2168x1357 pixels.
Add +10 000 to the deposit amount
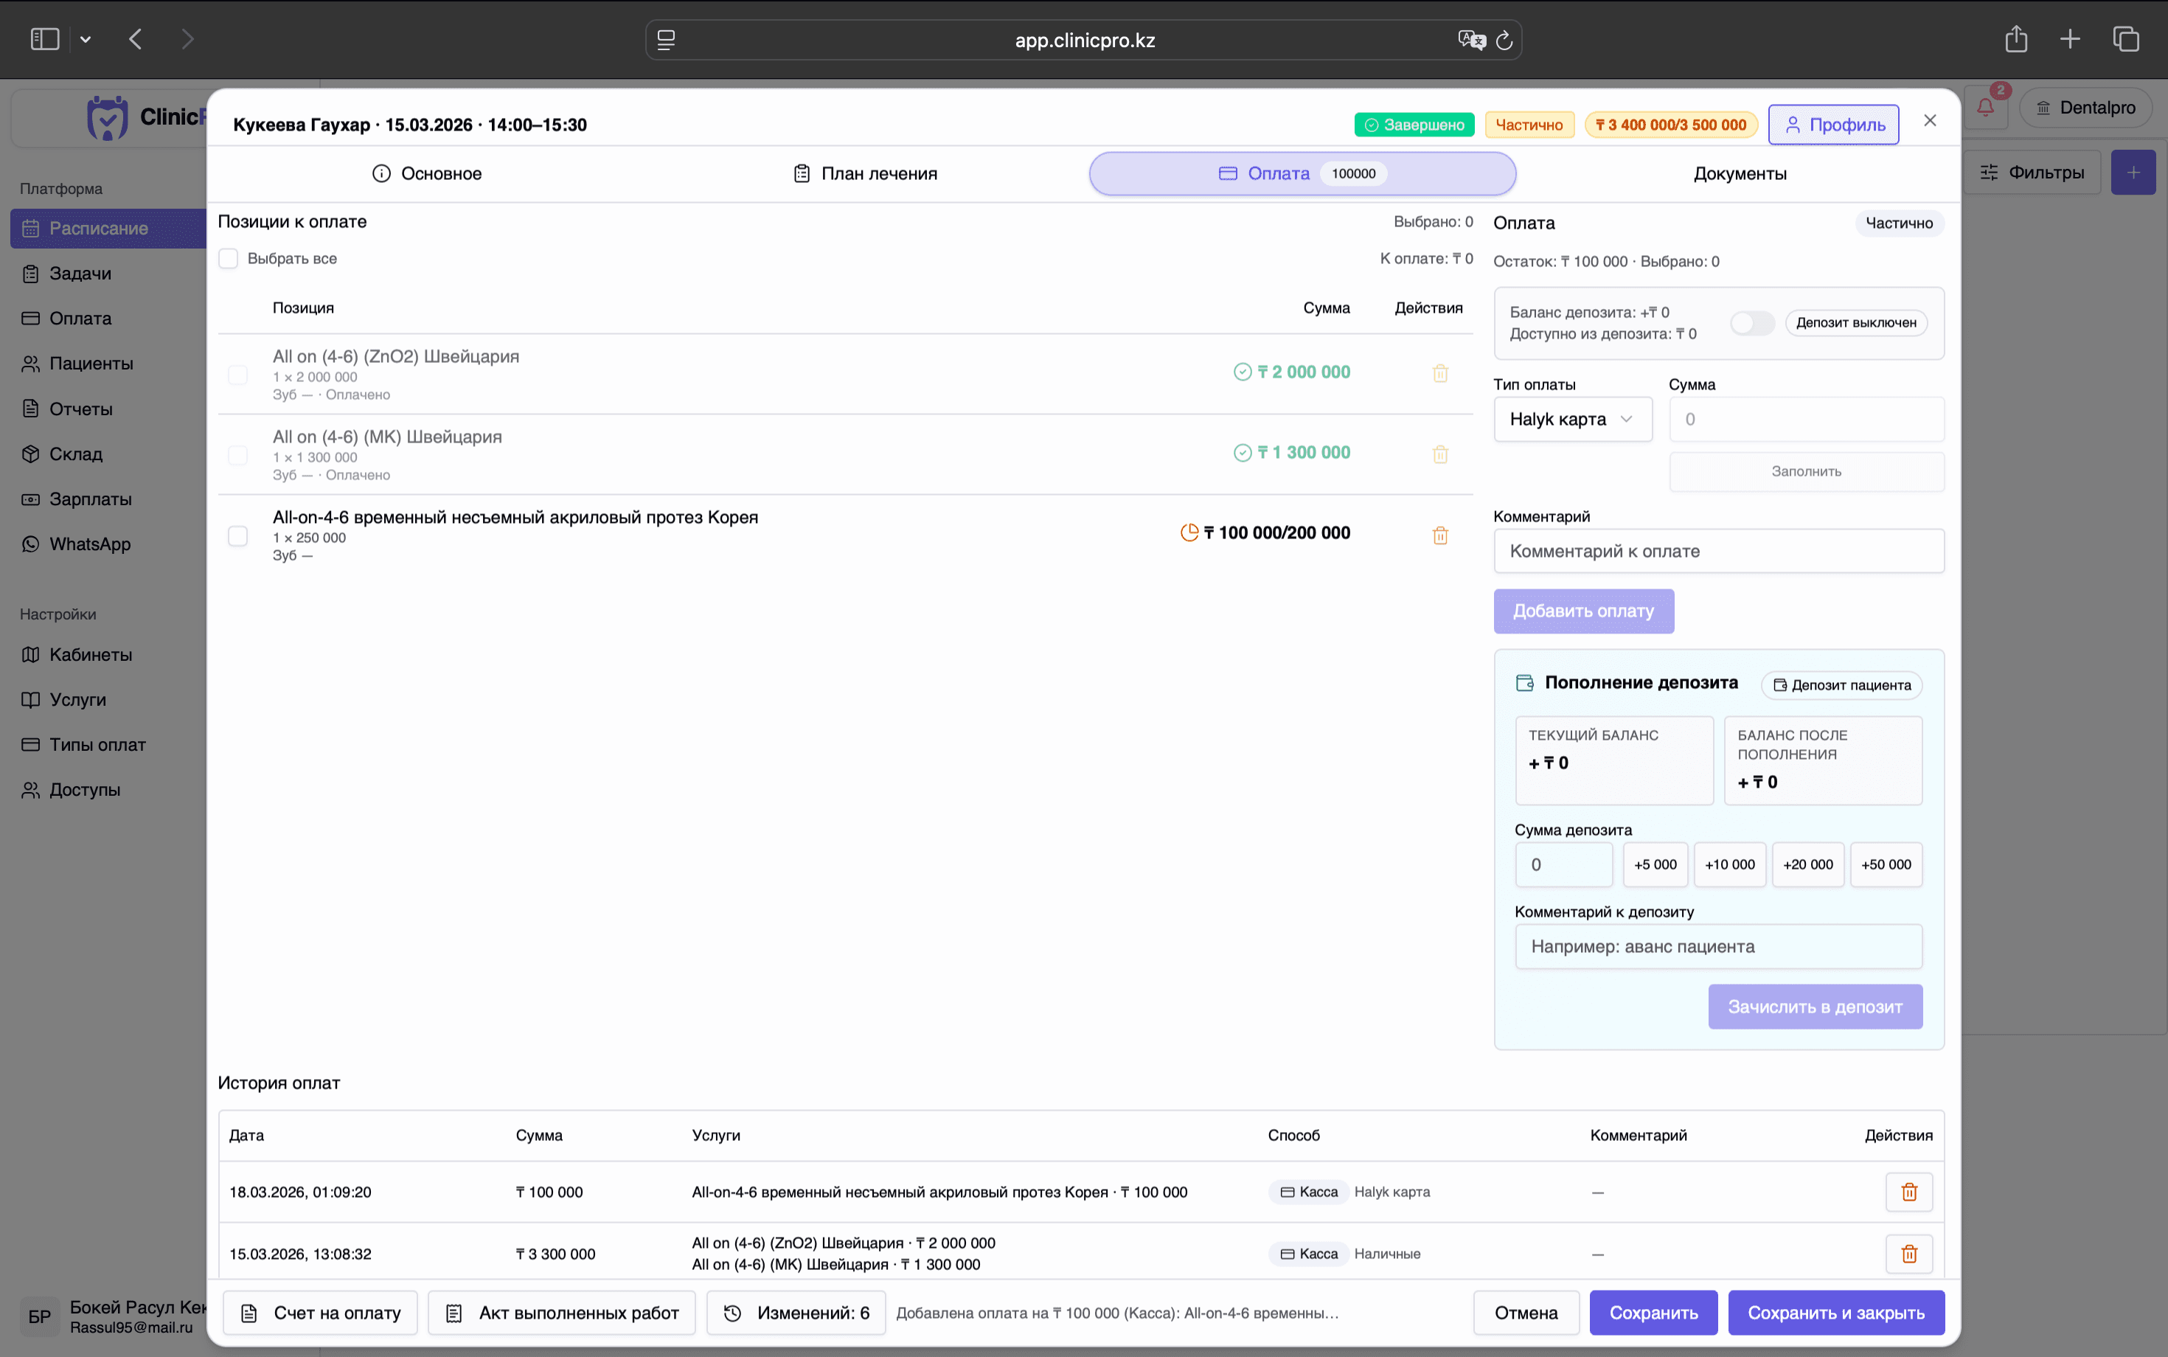click(x=1729, y=864)
